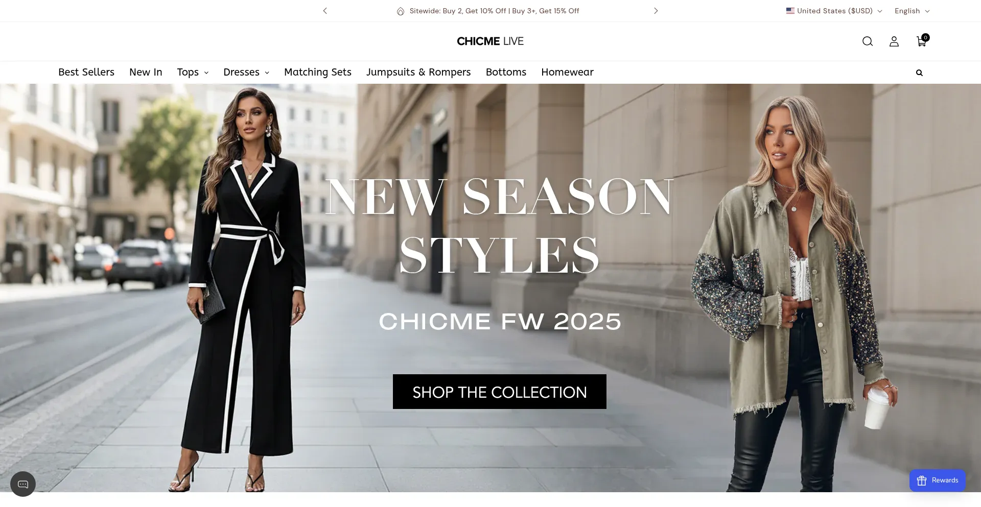Viewport: 981px width, 507px height.
Task: Expand the United States ($USD) currency selector
Action: [834, 11]
